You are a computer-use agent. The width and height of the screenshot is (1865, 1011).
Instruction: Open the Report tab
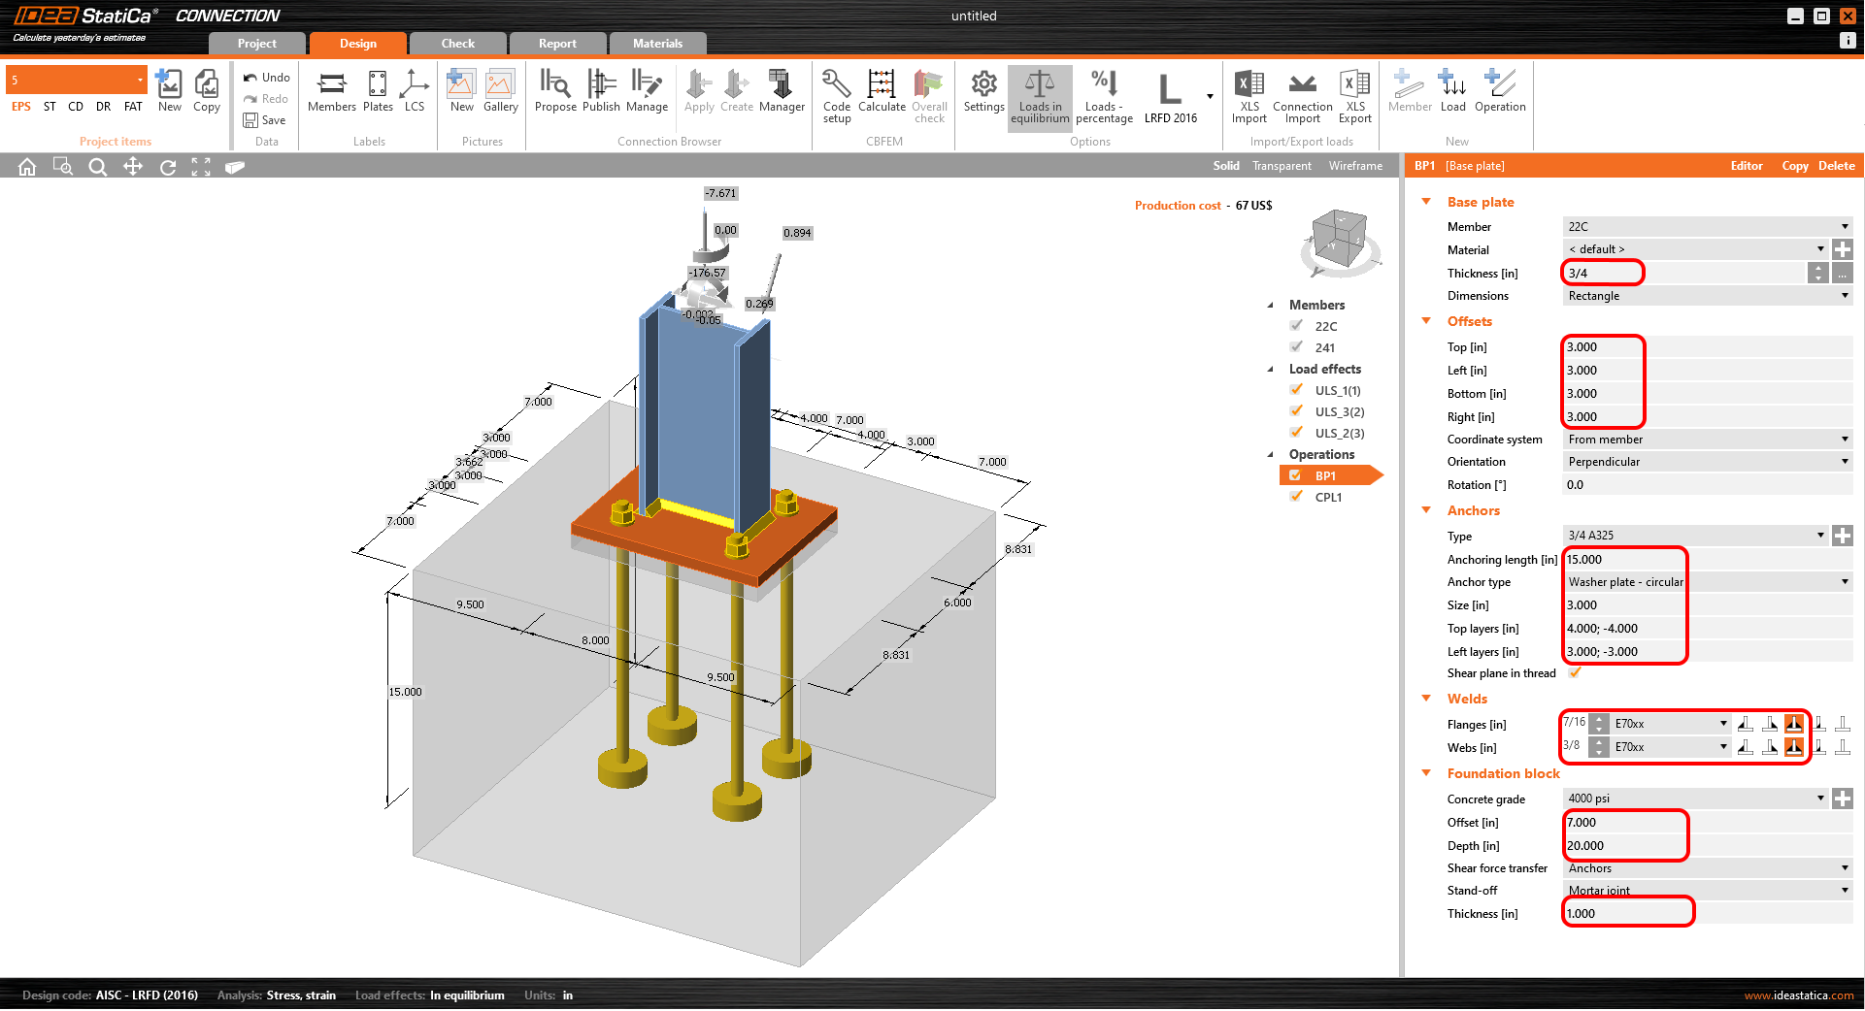557,43
